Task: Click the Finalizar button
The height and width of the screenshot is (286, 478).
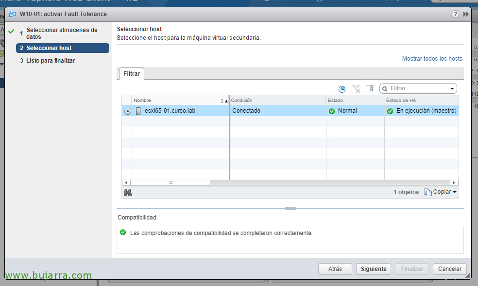Action: [412, 269]
